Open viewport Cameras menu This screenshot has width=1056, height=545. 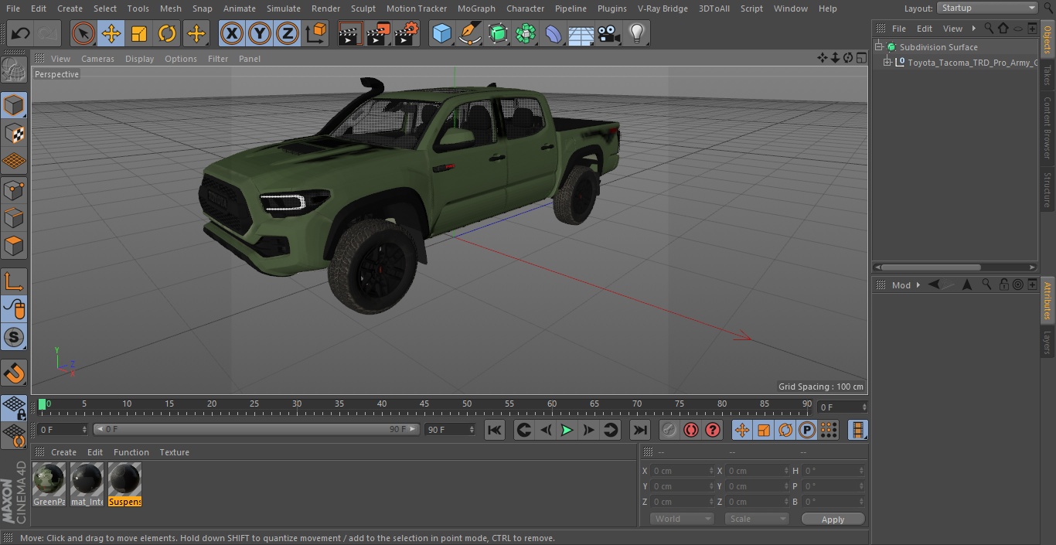click(97, 59)
